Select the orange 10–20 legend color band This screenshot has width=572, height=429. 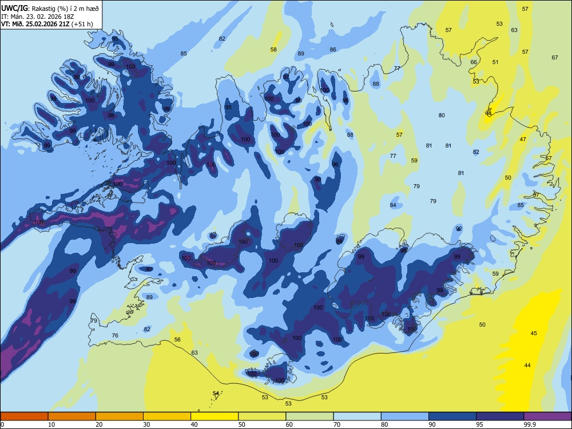click(x=72, y=416)
